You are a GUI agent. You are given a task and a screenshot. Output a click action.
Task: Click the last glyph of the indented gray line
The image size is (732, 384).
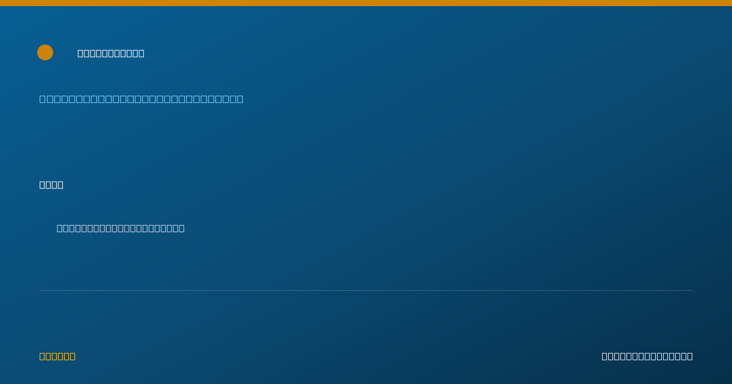tap(182, 228)
